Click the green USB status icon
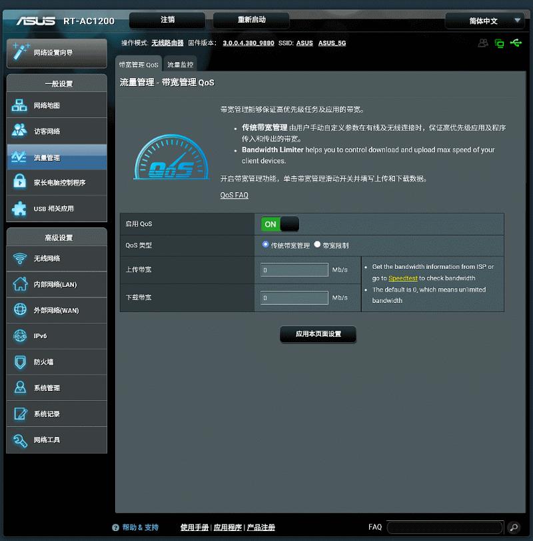Viewport: 533px width, 541px height. coord(516,43)
